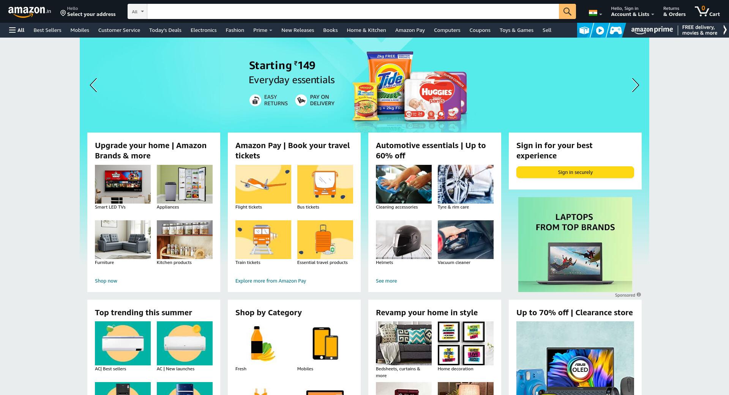Open the India flag language dropdown

[x=595, y=13]
